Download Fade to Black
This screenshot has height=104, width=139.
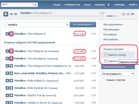pyautogui.click(x=11, y=81)
